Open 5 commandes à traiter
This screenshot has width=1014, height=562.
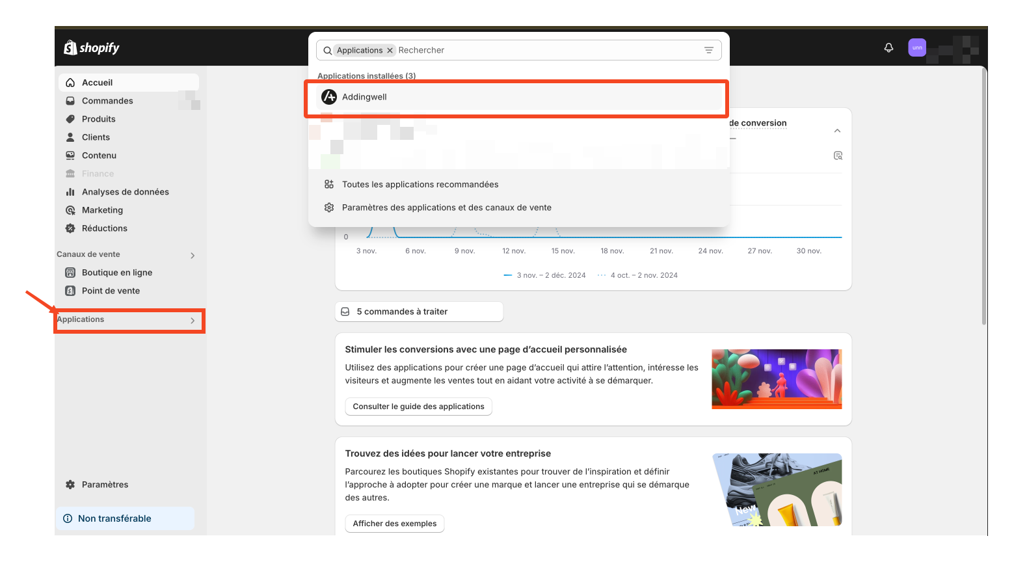point(419,312)
